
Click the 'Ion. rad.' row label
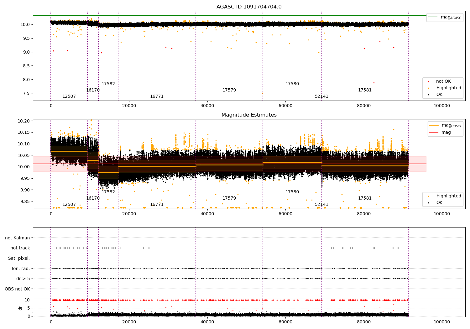coord(21,269)
